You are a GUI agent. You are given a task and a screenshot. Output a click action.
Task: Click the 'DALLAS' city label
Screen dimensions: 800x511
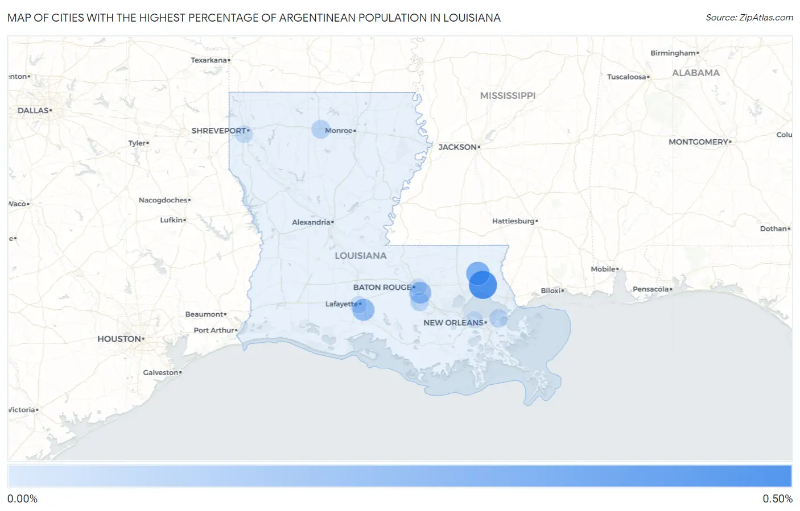[33, 110]
